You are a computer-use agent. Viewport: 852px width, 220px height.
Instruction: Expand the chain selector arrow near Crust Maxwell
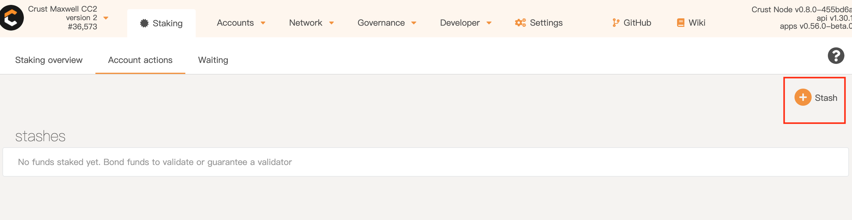tap(106, 18)
